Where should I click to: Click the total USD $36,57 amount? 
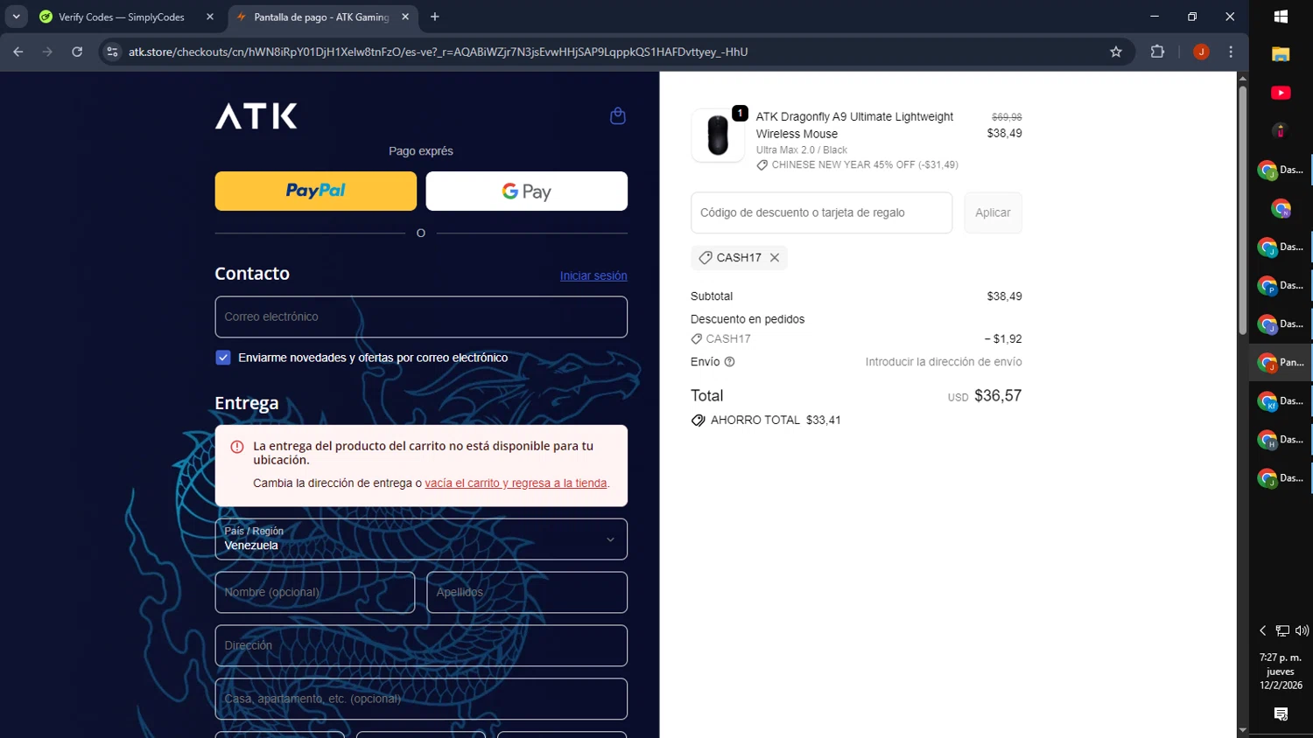pos(985,396)
